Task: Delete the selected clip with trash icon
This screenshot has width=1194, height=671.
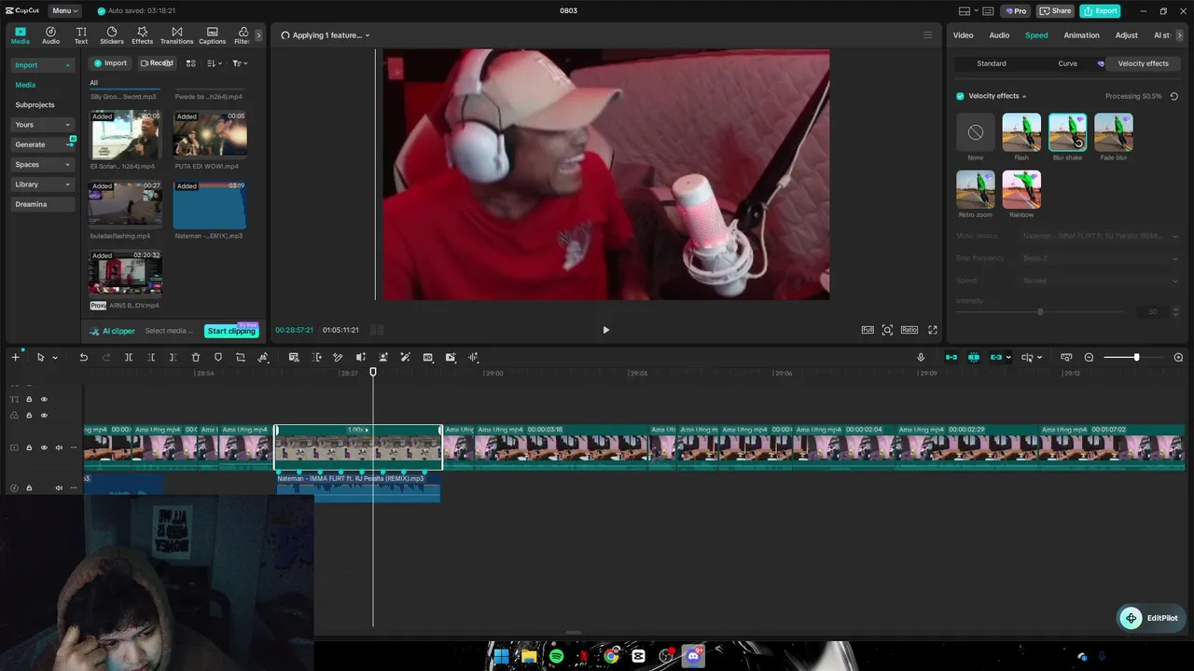Action: tap(196, 358)
